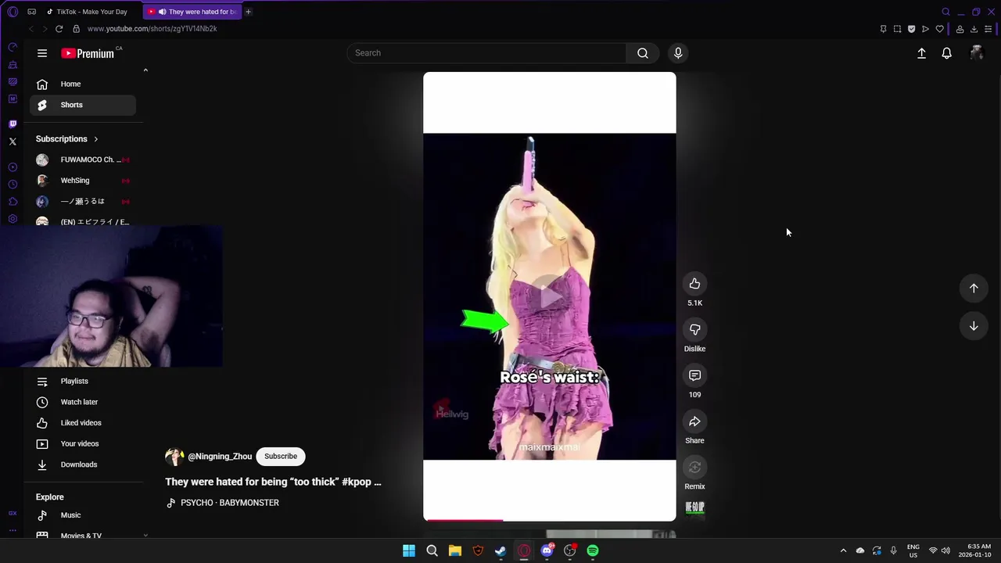The image size is (1001, 563).
Task: Open YouTube notifications bell
Action: (946, 53)
